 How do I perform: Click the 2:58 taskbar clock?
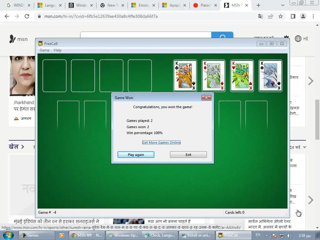tap(304, 236)
